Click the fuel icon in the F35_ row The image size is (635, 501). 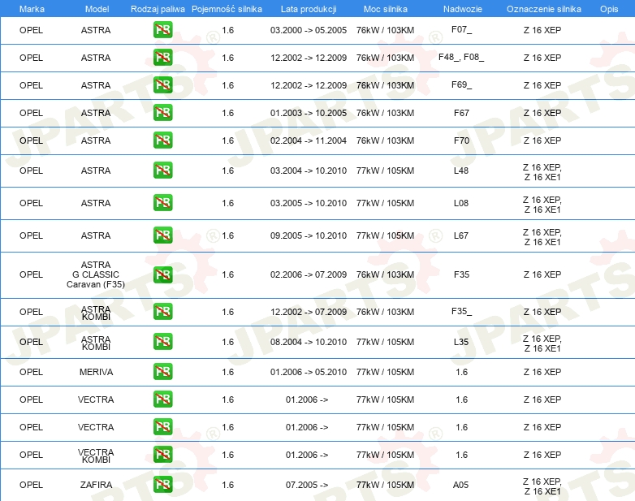[x=162, y=312]
